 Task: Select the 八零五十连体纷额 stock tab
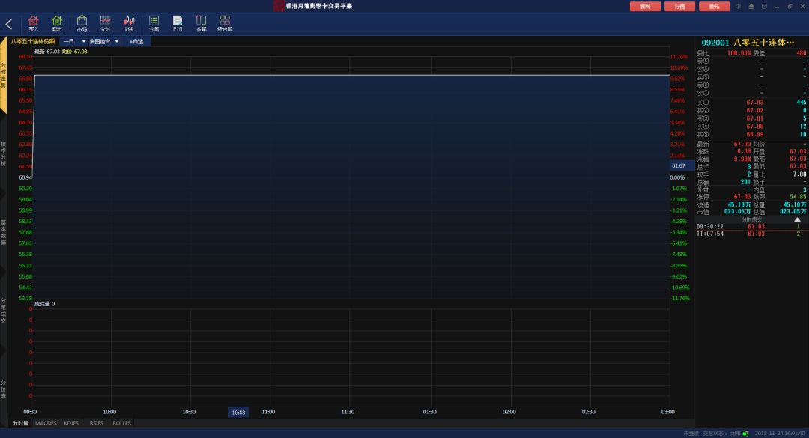coord(32,41)
